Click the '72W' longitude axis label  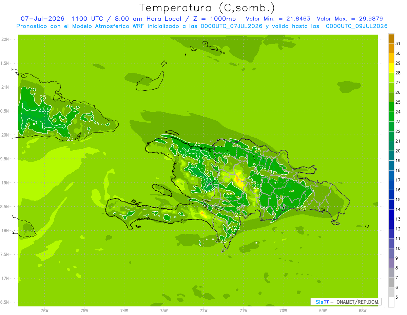point(203,310)
